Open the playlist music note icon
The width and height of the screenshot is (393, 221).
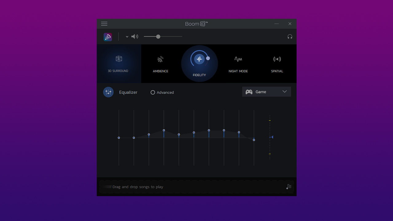click(289, 187)
